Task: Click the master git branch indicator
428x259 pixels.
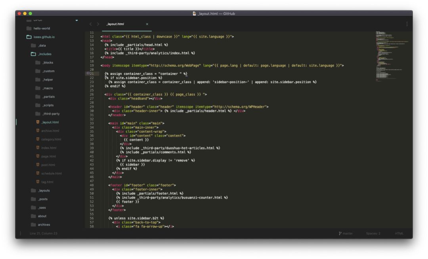Action: click(346, 233)
